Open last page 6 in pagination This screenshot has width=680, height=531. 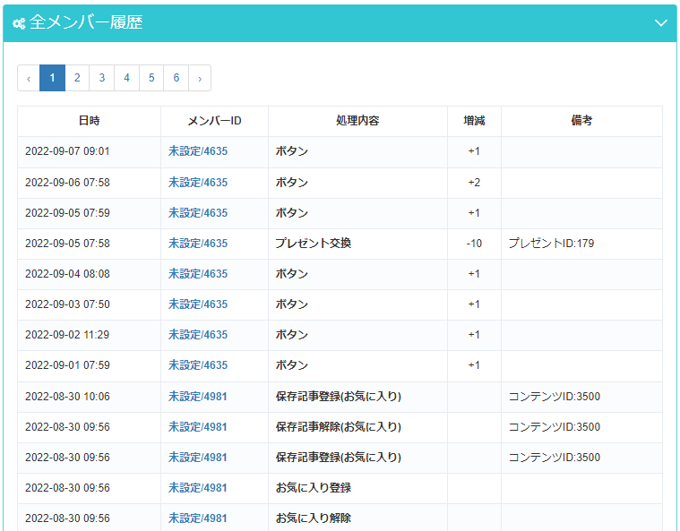tap(176, 78)
